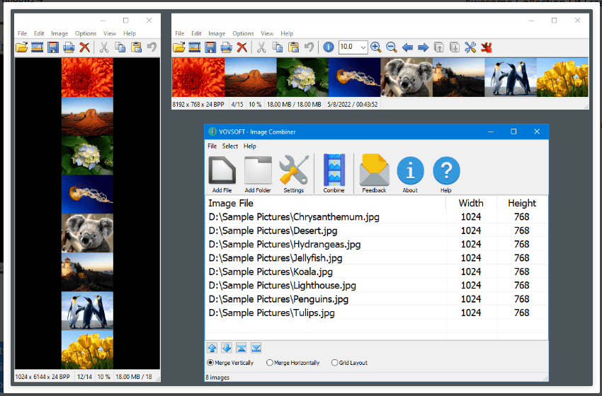Select Desert.jpg row
Screen dimensions: 602x396
(376, 231)
